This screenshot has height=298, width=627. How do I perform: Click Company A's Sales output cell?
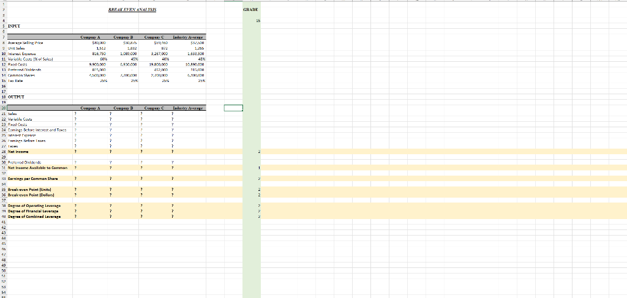(x=89, y=113)
